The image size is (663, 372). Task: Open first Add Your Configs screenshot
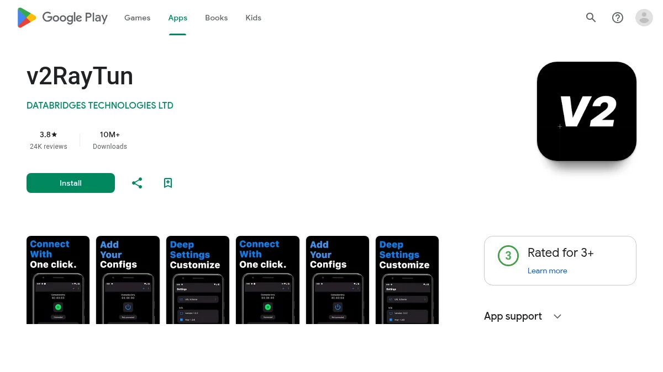click(x=128, y=280)
